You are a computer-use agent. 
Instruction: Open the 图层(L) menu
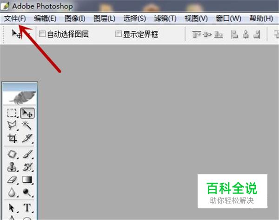[104, 18]
